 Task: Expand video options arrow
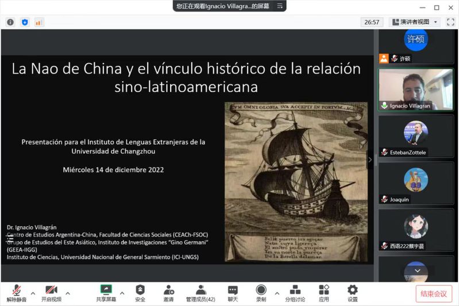[68, 293]
